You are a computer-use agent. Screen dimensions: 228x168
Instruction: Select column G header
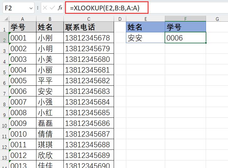(217, 19)
